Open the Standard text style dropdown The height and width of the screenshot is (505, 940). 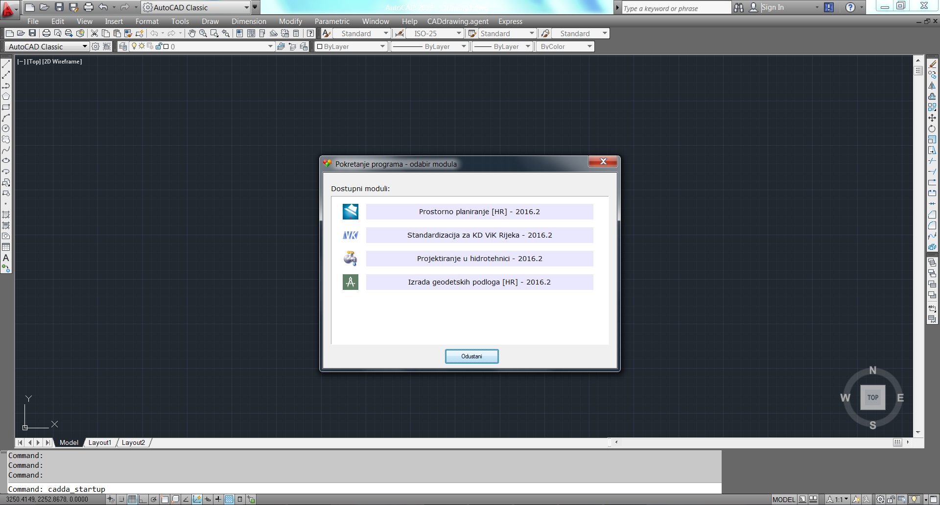(361, 33)
